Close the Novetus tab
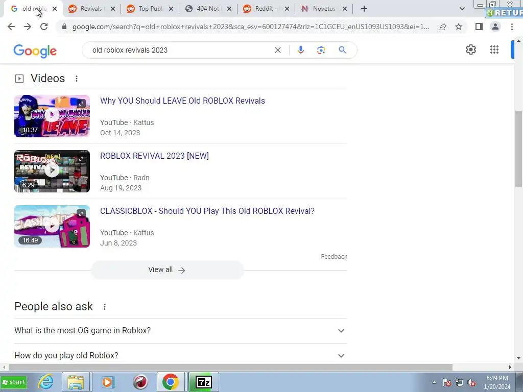Screen dimensions: 523x392 click(x=345, y=9)
